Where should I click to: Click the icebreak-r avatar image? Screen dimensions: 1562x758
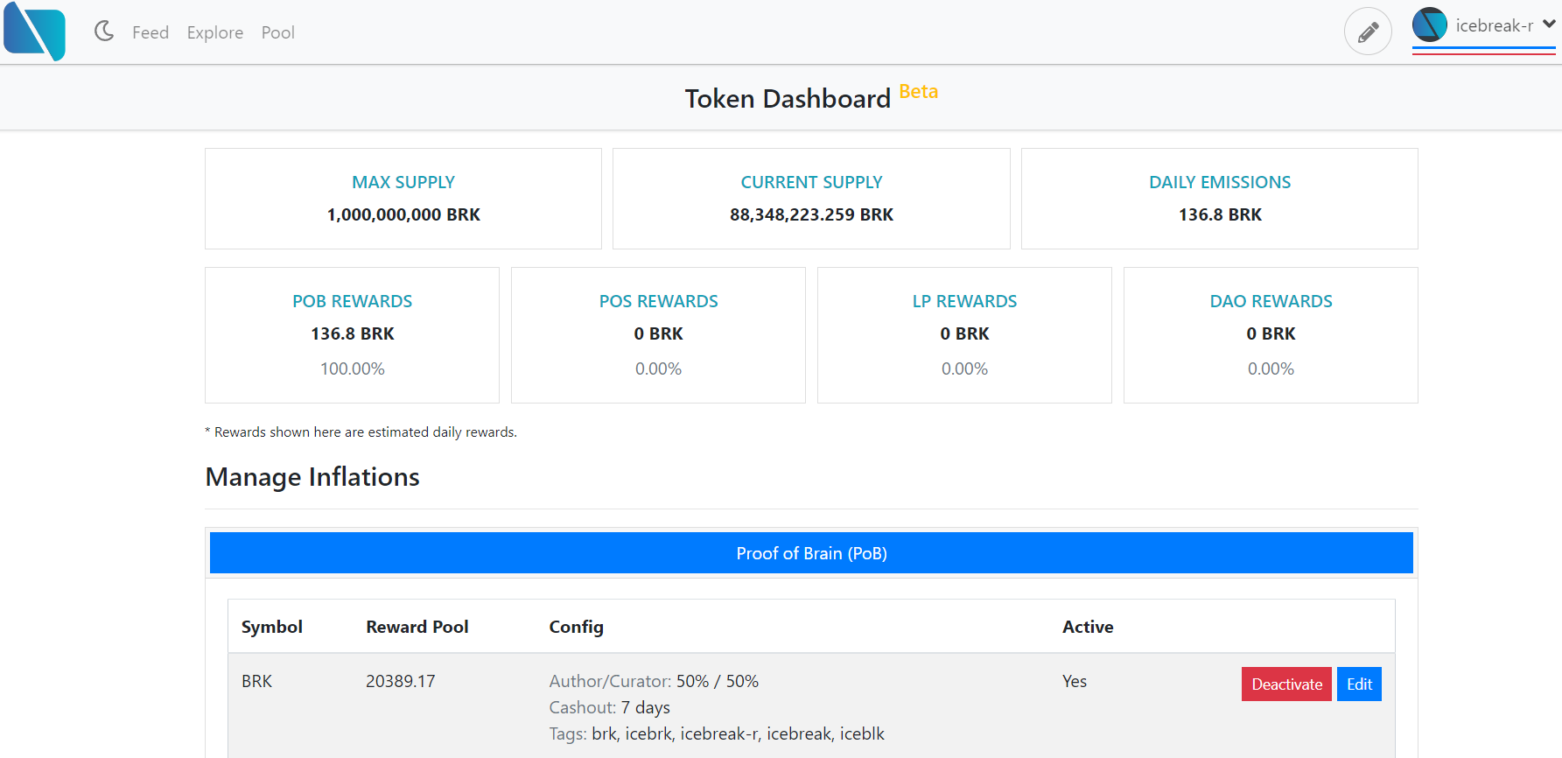1430,25
